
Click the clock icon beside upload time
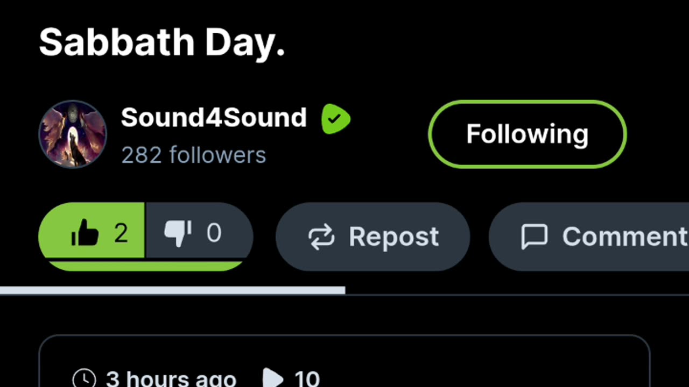[84, 379]
